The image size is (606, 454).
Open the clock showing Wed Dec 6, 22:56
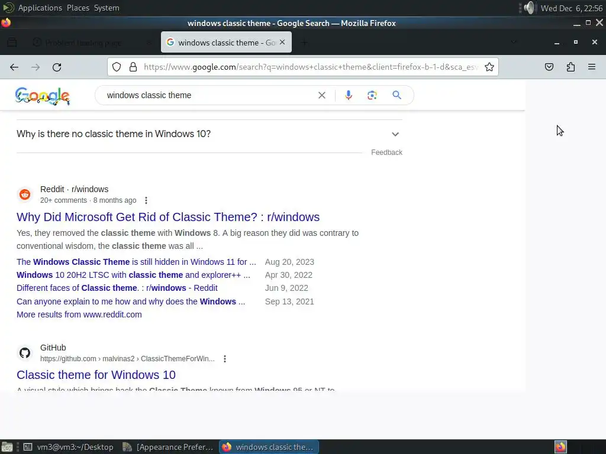coord(571,8)
